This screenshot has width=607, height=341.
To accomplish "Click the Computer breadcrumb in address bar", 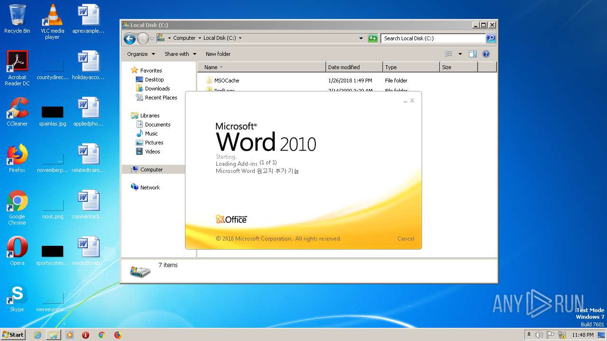I will point(184,38).
